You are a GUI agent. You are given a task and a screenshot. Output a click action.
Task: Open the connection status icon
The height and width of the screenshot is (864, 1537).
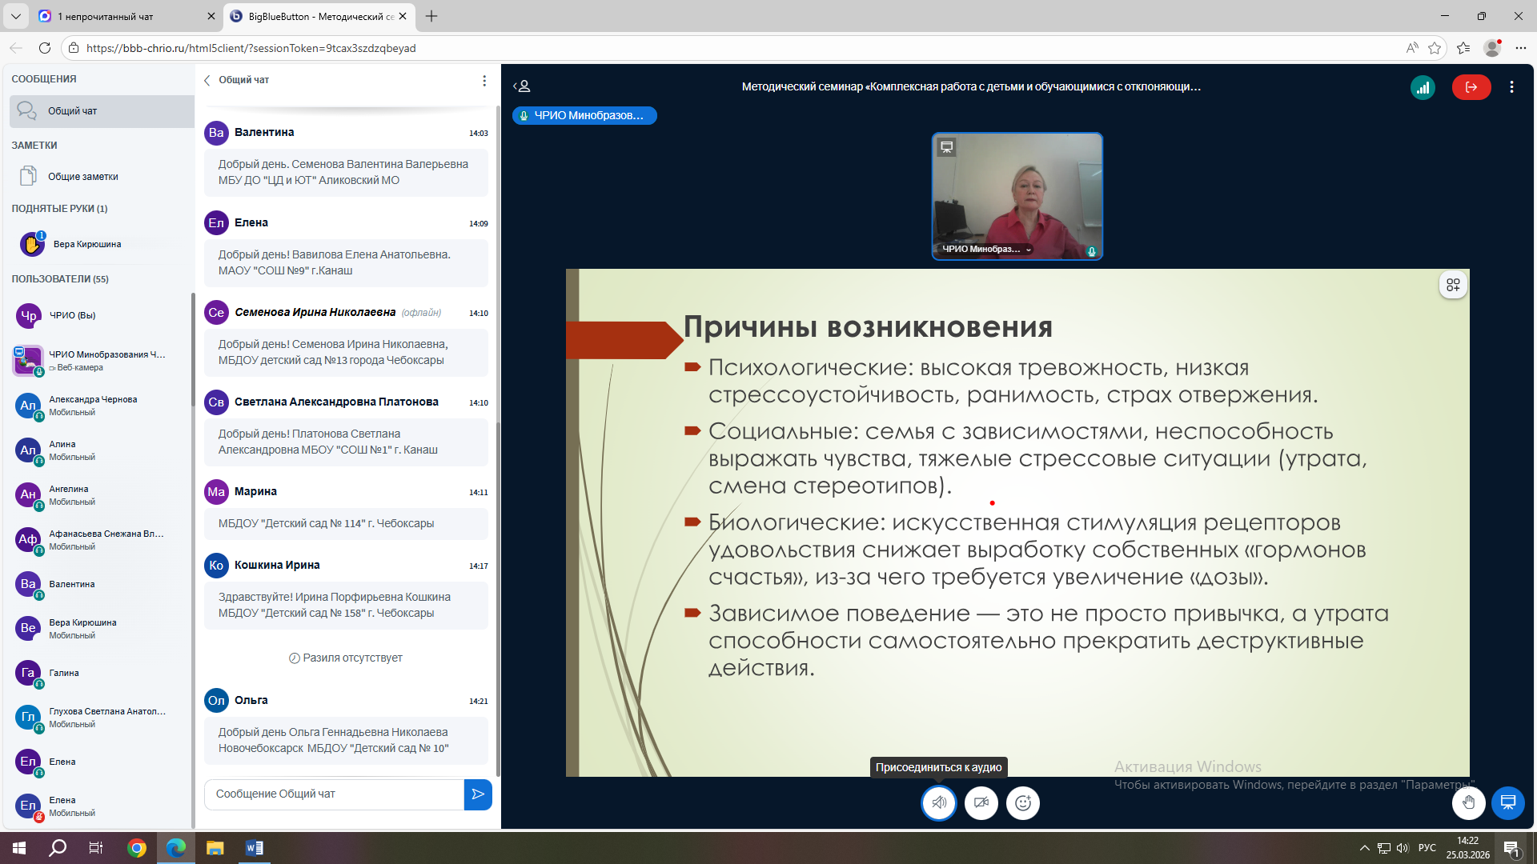[x=1423, y=87]
